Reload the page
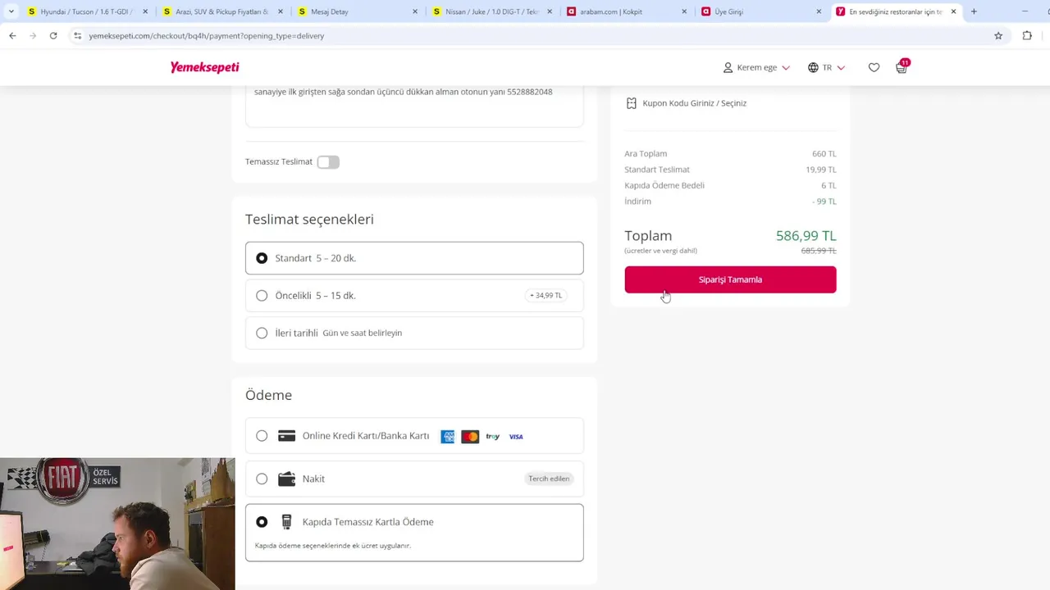1050x590 pixels. [x=53, y=36]
